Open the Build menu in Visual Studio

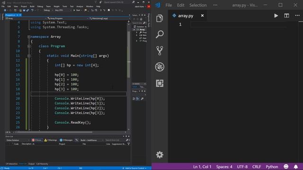(32, 6)
